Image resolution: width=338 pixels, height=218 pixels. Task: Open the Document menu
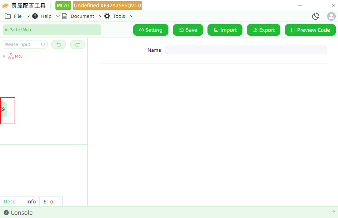click(x=82, y=16)
